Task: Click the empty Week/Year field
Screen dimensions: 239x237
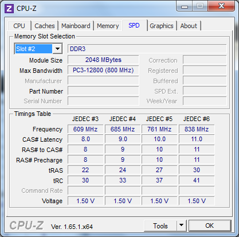Action: pos(205,101)
